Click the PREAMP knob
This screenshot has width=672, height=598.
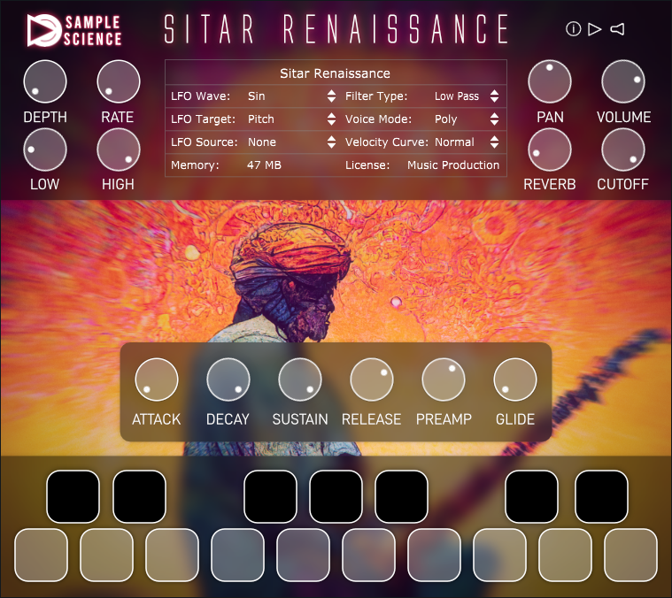(x=444, y=379)
